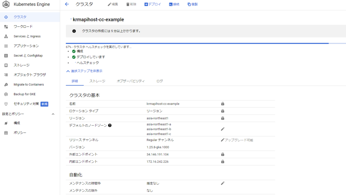Open ワークロード in the sidebar
The image size is (346, 195).
click(23, 27)
